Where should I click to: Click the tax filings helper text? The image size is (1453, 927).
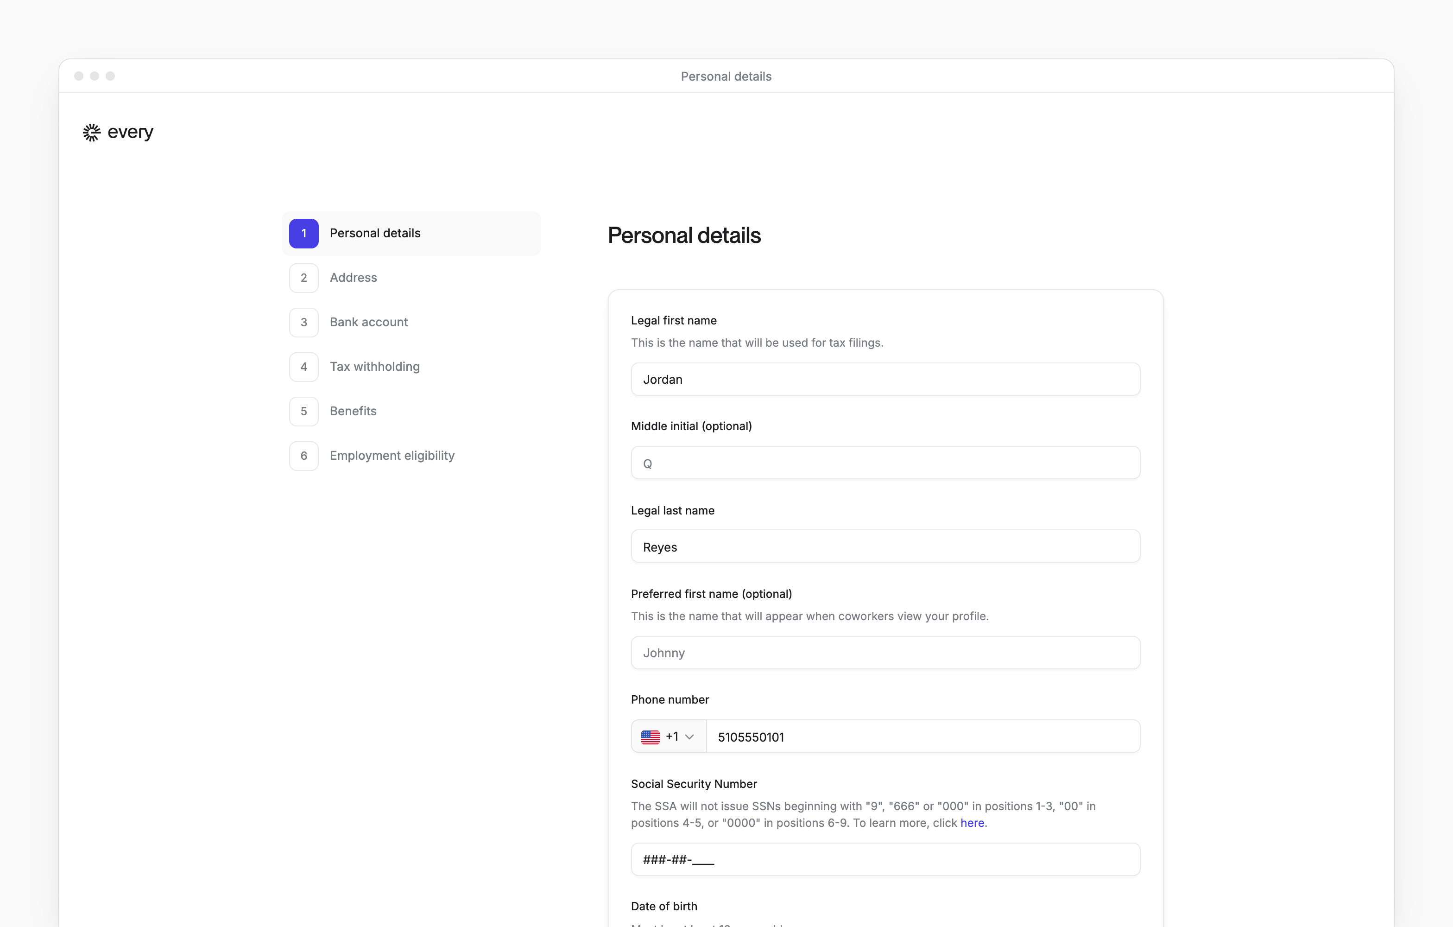(x=757, y=343)
